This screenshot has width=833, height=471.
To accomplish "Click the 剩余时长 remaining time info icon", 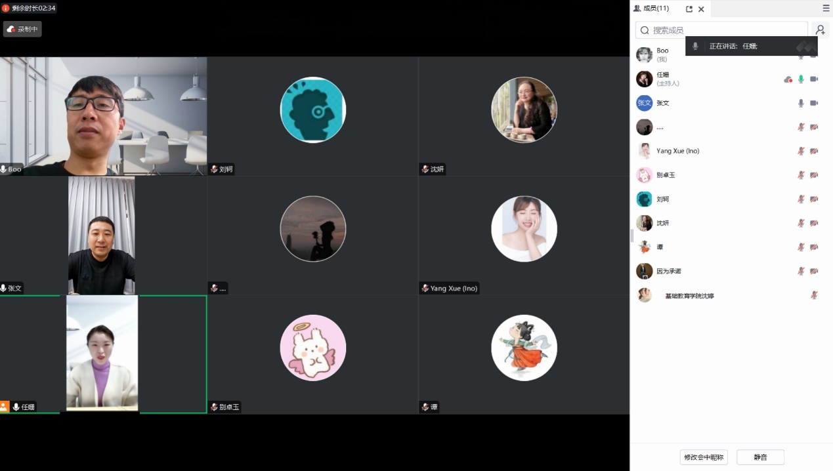I will pos(6,8).
